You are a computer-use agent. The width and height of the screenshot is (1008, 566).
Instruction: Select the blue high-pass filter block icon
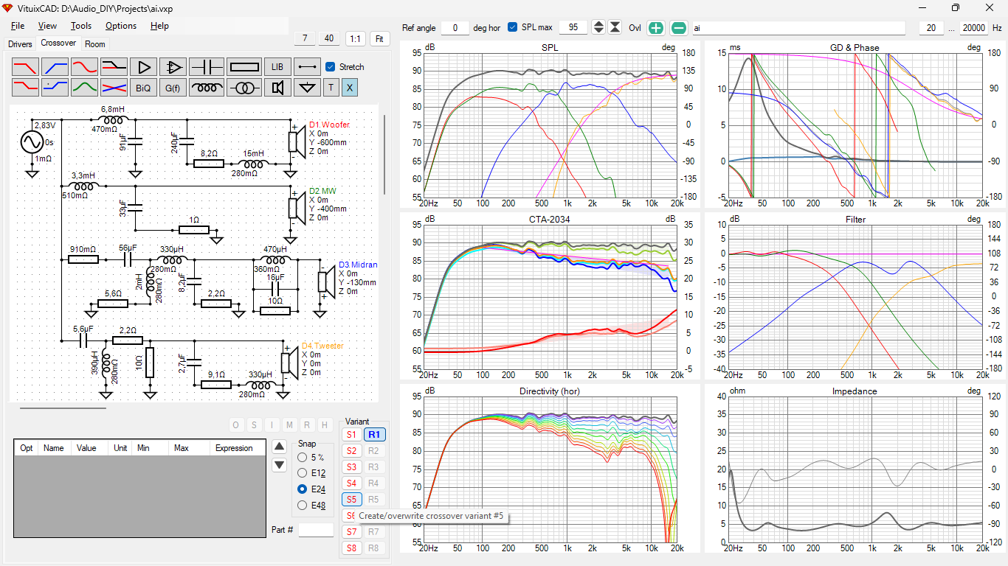coord(55,67)
